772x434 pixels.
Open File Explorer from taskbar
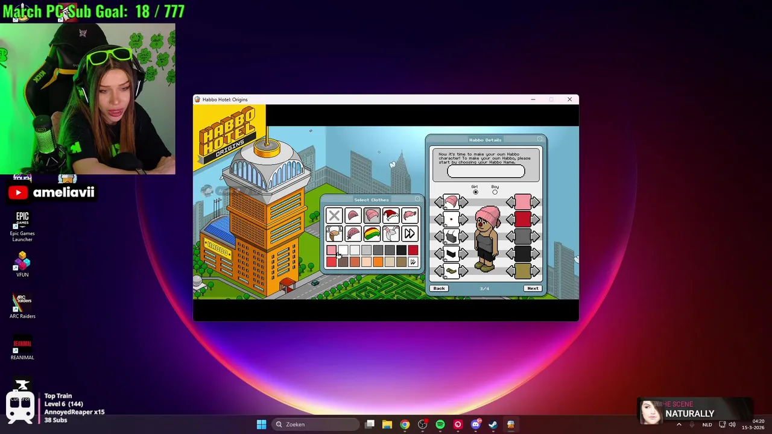[x=387, y=424]
